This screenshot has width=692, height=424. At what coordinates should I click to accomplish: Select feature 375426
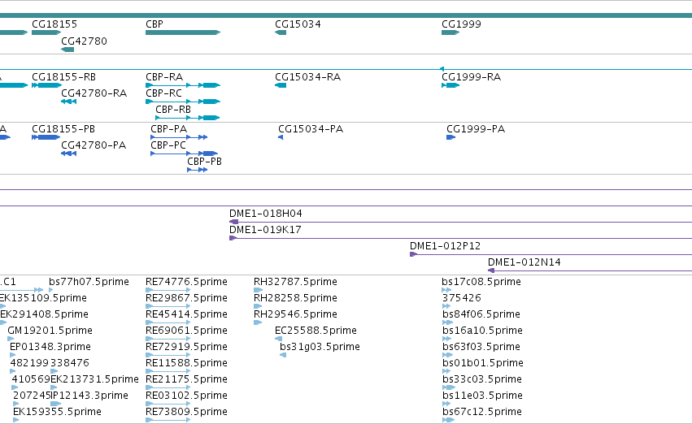click(x=462, y=298)
